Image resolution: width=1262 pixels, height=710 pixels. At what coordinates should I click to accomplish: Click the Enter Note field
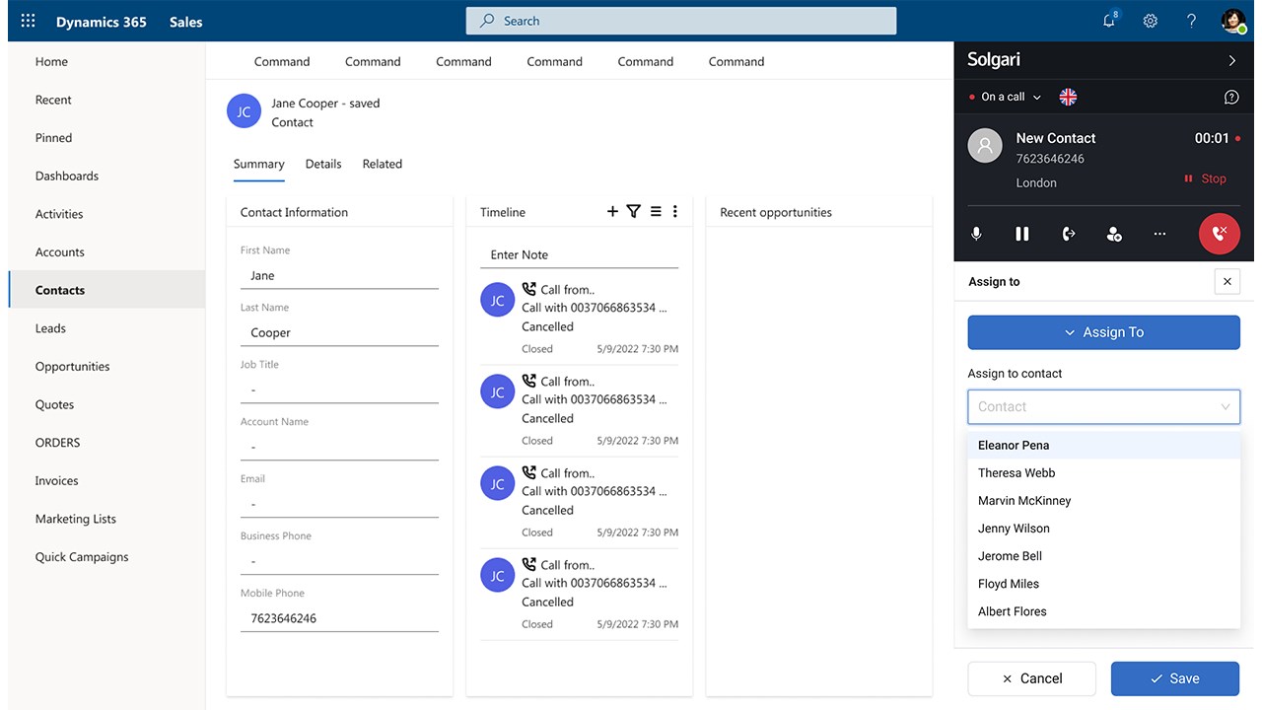579,254
